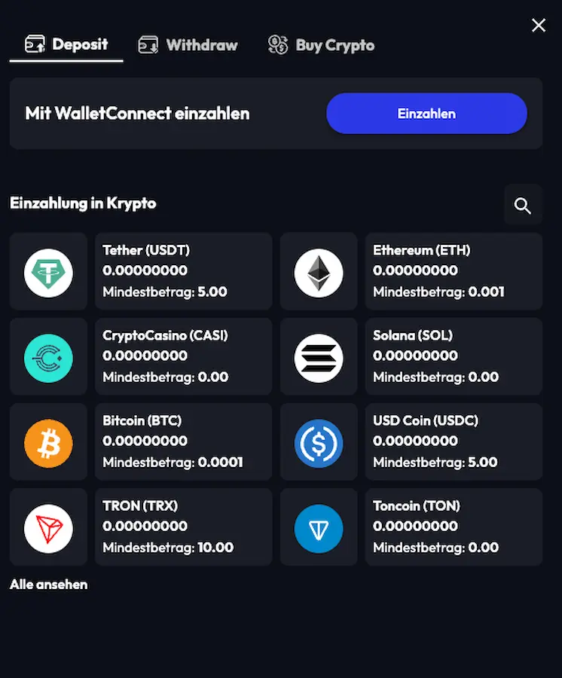Choose the CryptoCasino CASI token icon

pos(48,356)
